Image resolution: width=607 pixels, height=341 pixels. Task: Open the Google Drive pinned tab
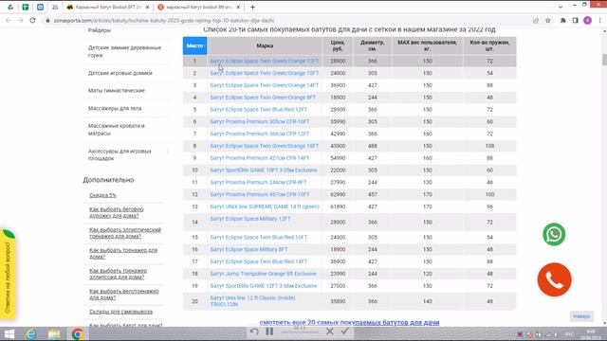[x=10, y=7]
